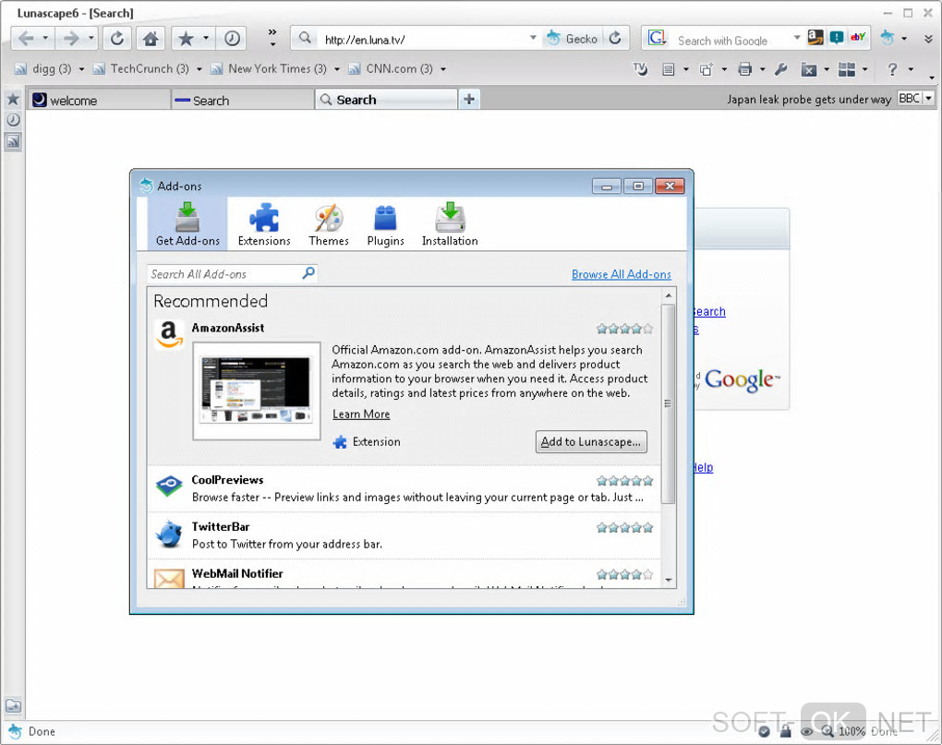
Task: Select the TwitterBar add-on entry
Action: pos(404,535)
